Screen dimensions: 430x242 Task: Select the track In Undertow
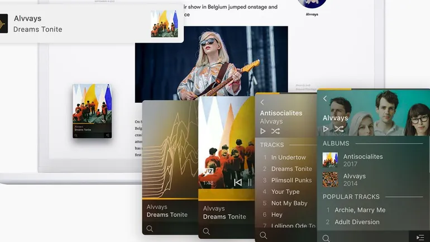tap(288, 158)
